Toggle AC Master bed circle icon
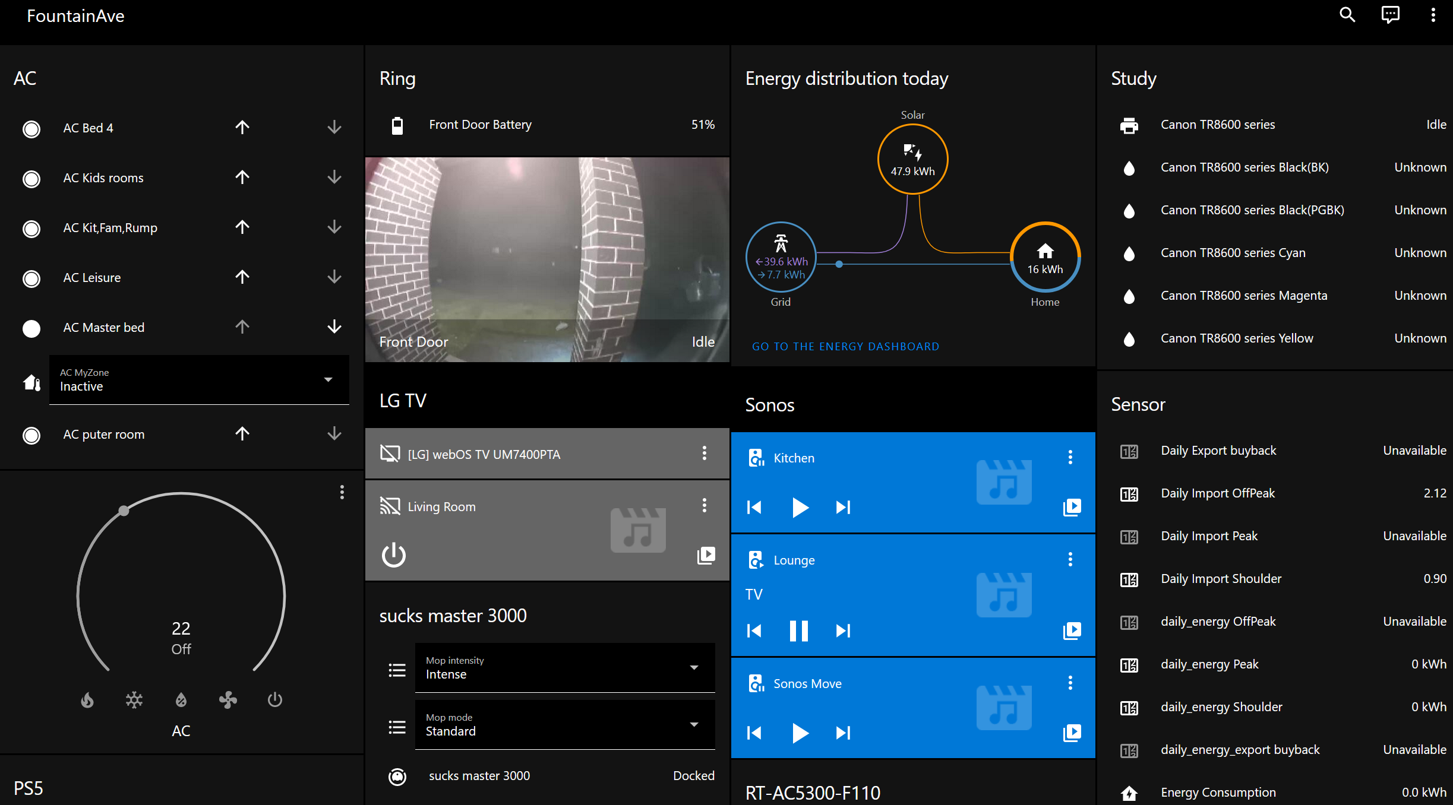This screenshot has height=805, width=1453. point(31,328)
